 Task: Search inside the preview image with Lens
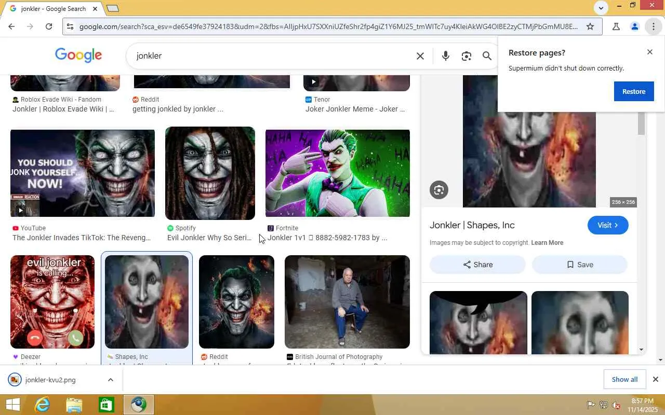439,190
